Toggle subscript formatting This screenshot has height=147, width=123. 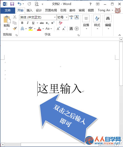click(47, 23)
